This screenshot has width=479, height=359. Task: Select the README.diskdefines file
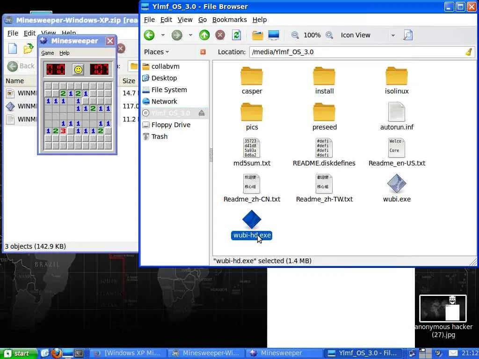324,152
